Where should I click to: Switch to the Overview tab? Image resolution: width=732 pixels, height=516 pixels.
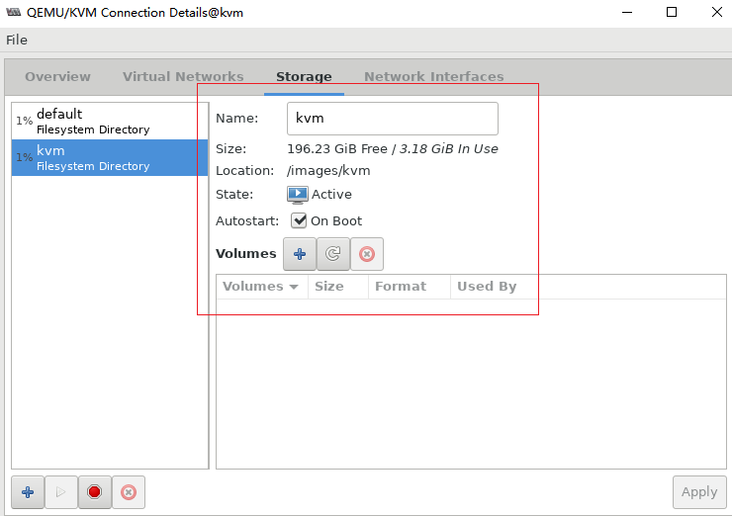[x=58, y=76]
